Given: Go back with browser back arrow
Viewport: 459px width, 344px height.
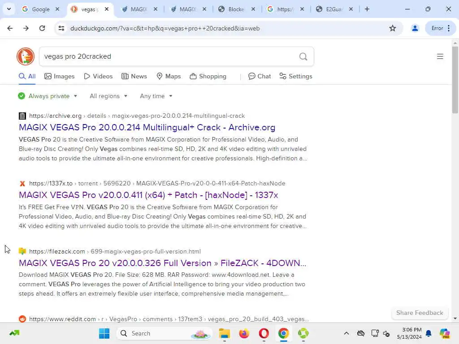Looking at the screenshot, I should coord(10,28).
